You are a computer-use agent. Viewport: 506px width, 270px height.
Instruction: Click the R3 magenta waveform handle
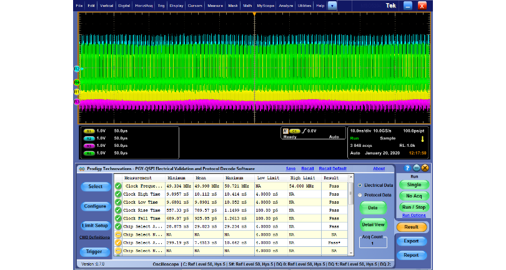[x=77, y=102]
